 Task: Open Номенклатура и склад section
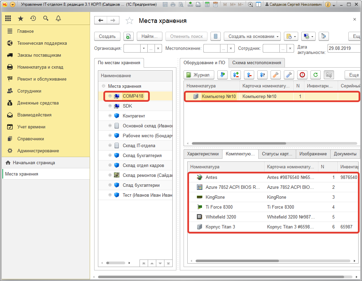(x=40, y=67)
